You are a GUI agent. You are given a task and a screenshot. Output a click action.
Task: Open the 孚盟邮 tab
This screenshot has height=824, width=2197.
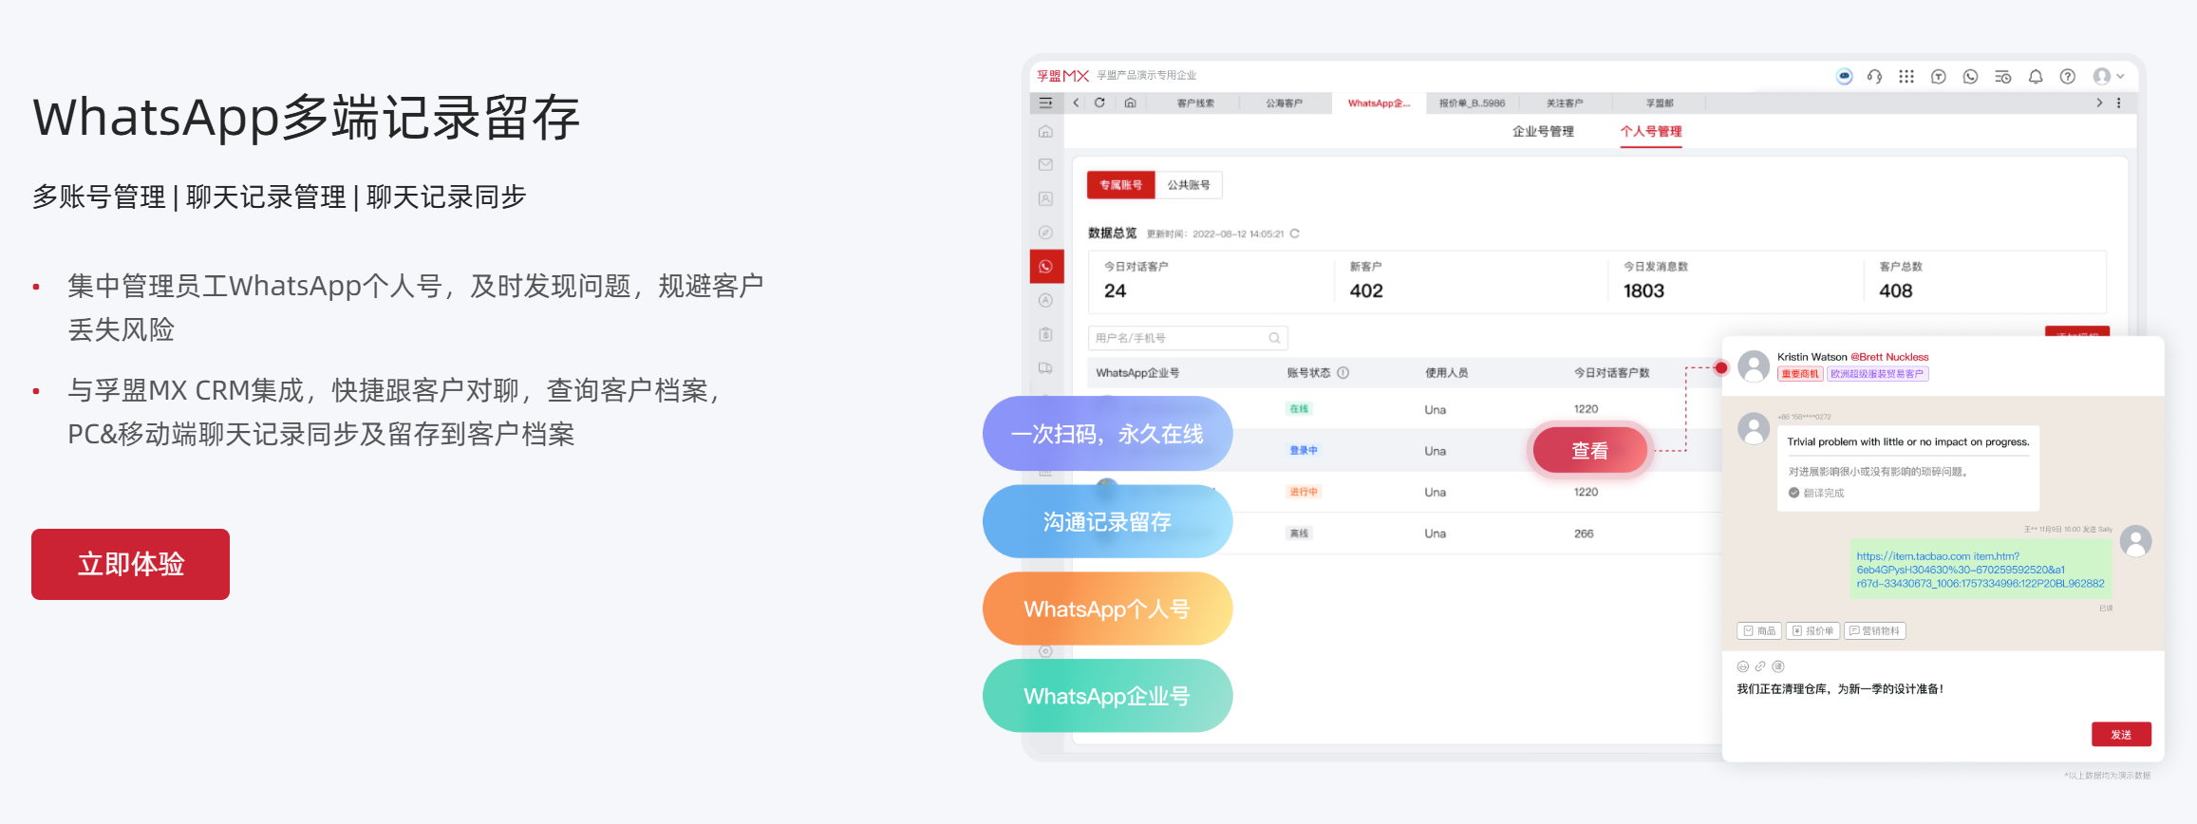click(x=1660, y=103)
